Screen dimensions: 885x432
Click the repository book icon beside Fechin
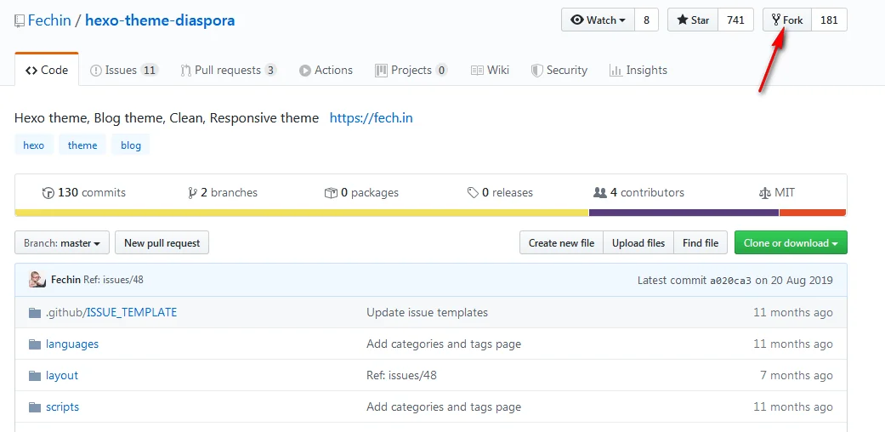[x=20, y=21]
